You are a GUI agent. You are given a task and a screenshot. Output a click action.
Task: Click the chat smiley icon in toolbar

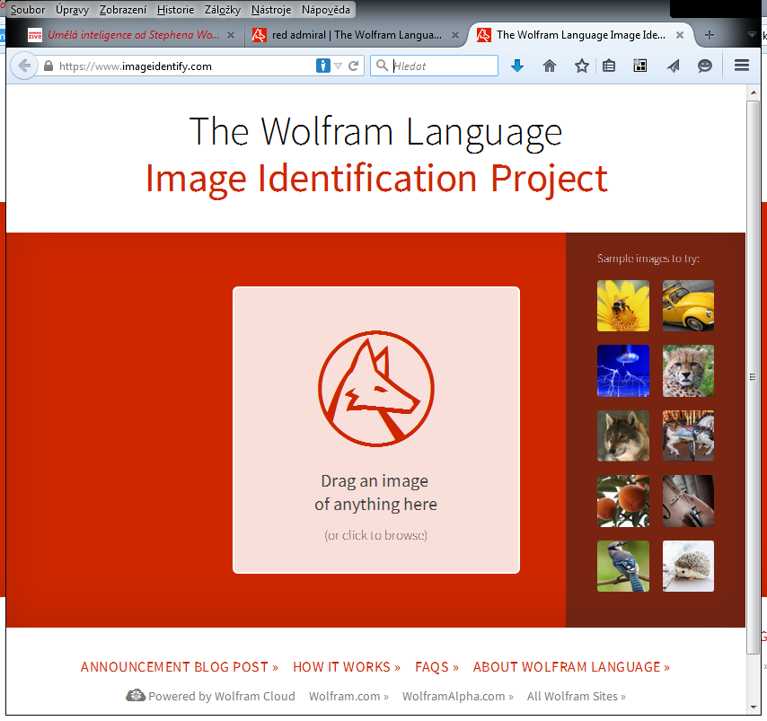(705, 66)
